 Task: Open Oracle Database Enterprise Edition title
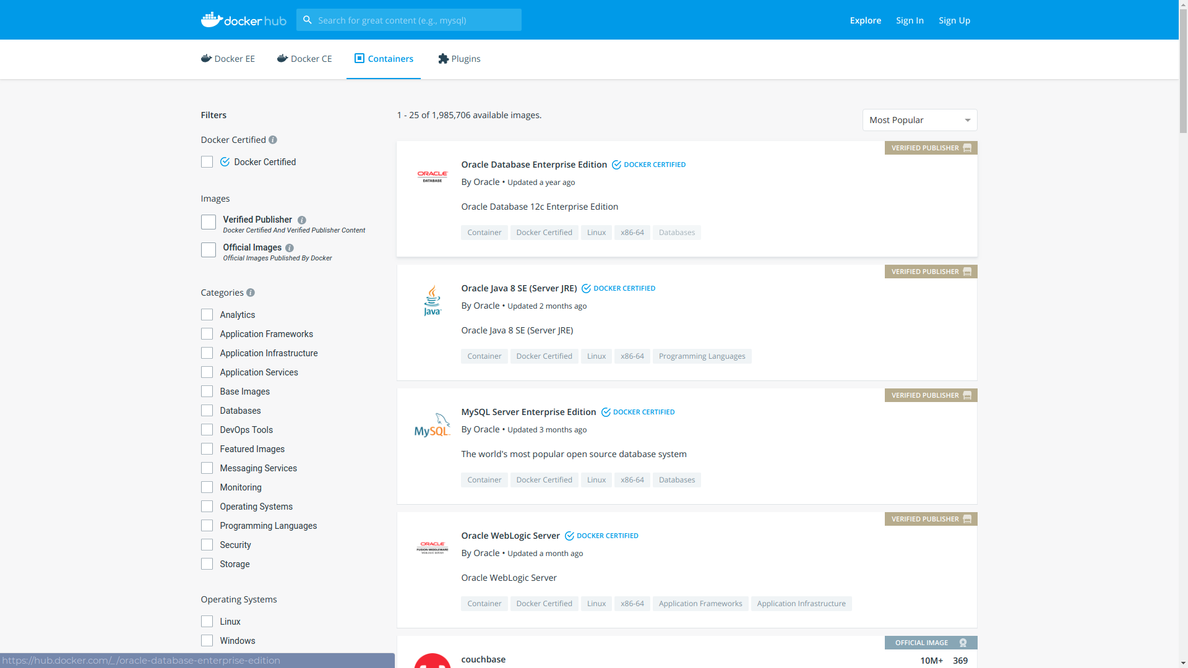pos(534,165)
